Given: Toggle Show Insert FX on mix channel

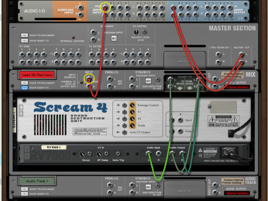Looking at the screenshot, I should (24, 88).
